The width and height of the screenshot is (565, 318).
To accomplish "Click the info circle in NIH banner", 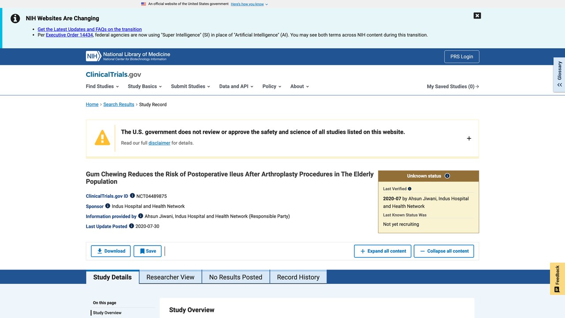I will click(15, 19).
